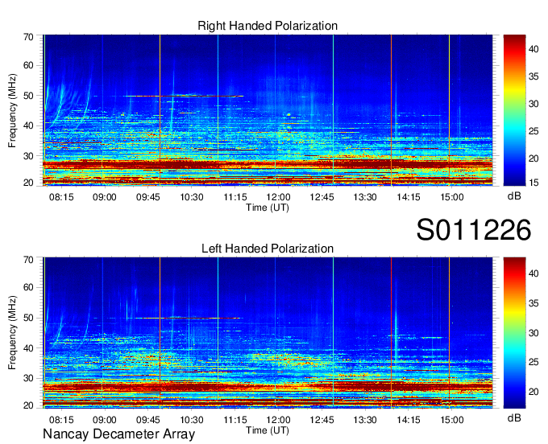Viewport: 548px width, 444px height.
Task: Click "dB" unit under left-handed color bar
Action: (514, 417)
